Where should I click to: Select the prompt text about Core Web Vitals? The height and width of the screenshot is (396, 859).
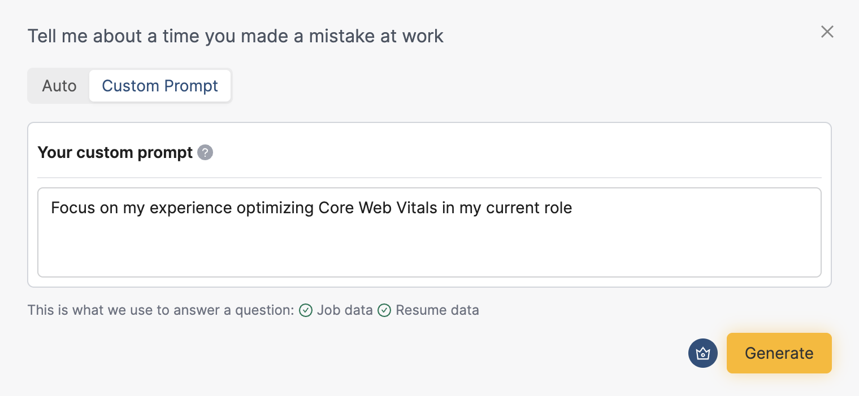[311, 208]
